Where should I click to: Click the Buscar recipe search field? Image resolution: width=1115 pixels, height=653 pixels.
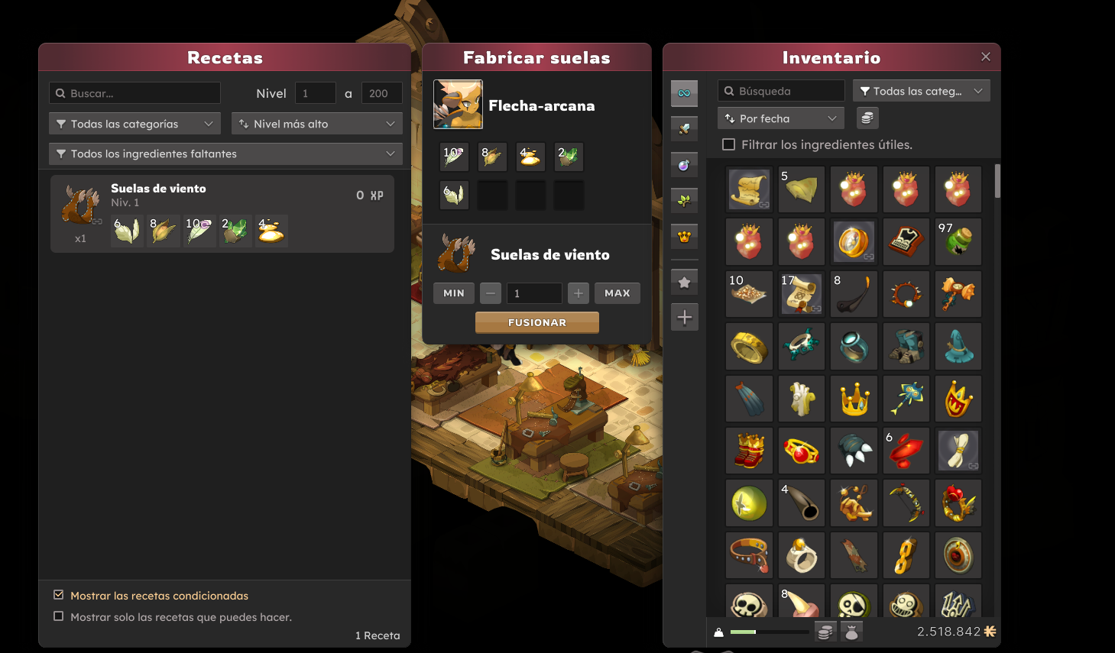coord(135,93)
